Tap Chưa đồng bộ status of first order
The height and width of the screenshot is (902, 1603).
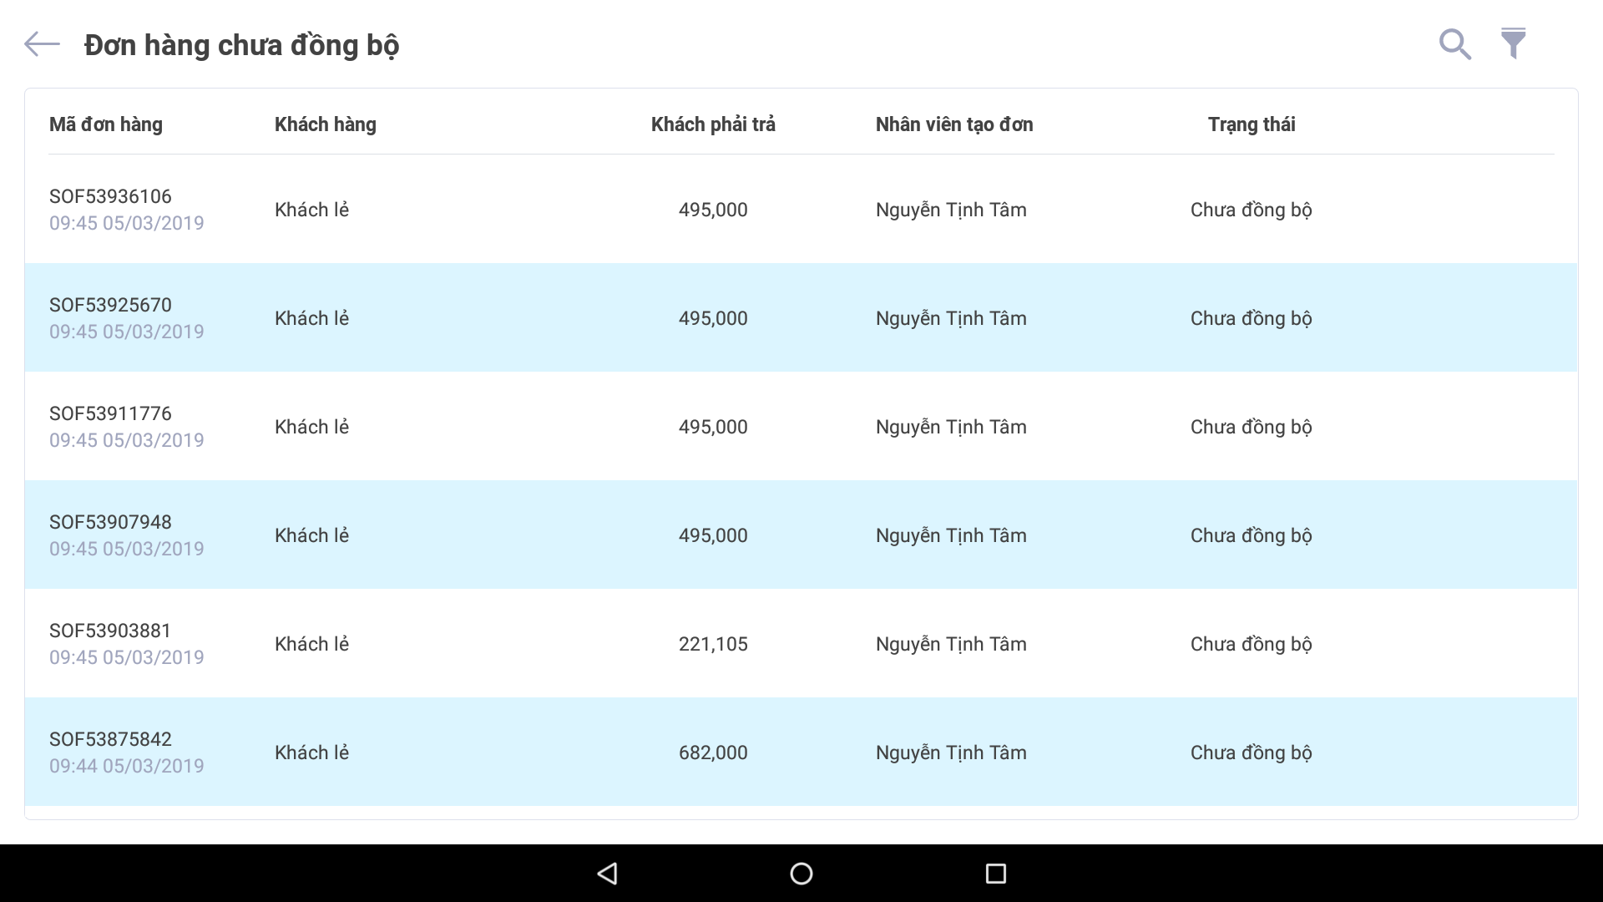point(1251,210)
